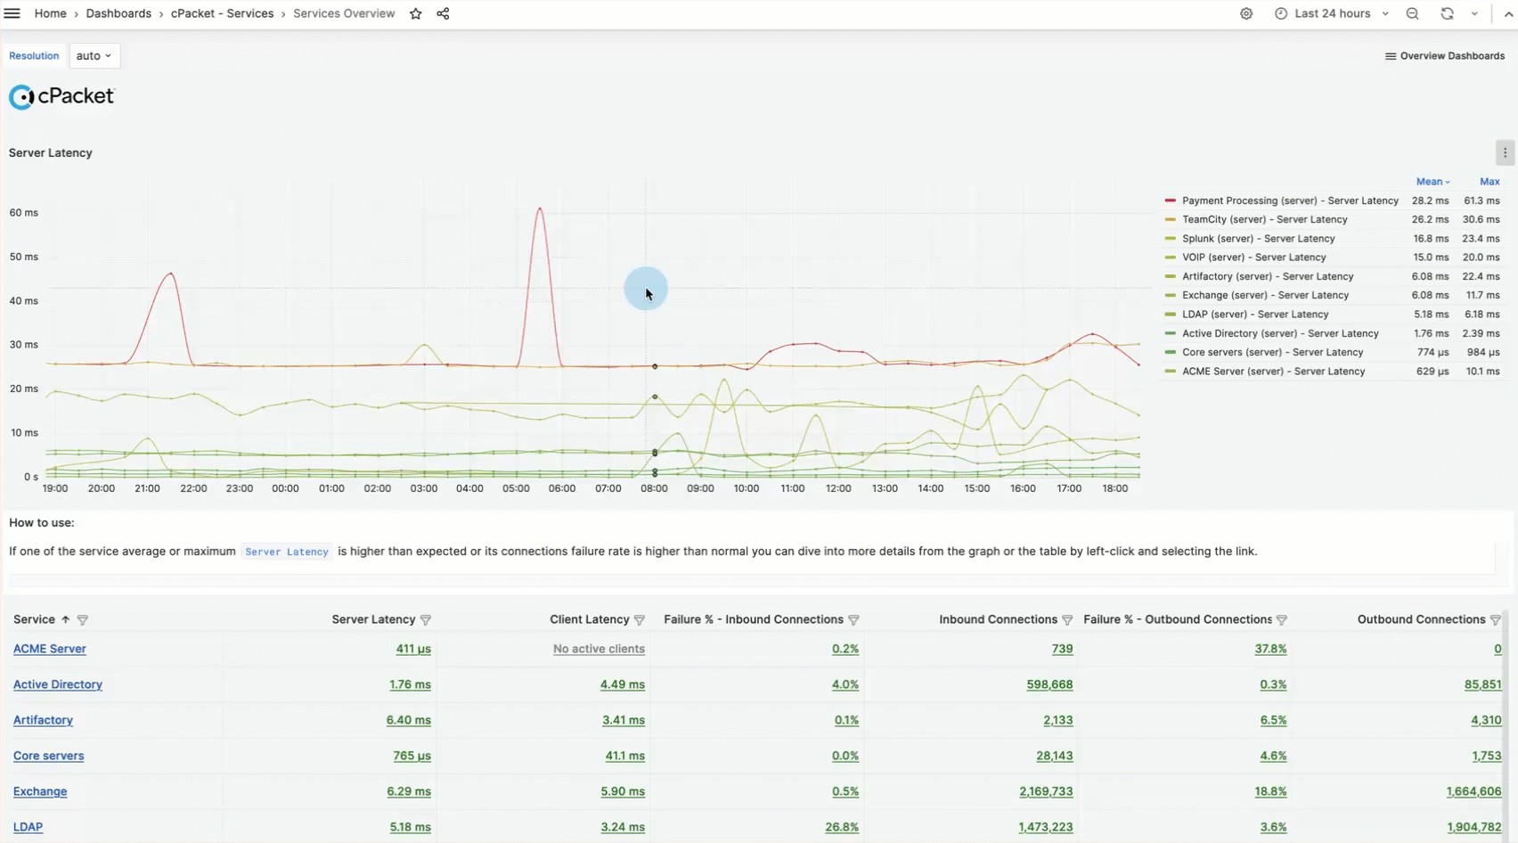The image size is (1518, 843).
Task: Click Artifactory 6.40 ms server latency
Action: pos(408,720)
